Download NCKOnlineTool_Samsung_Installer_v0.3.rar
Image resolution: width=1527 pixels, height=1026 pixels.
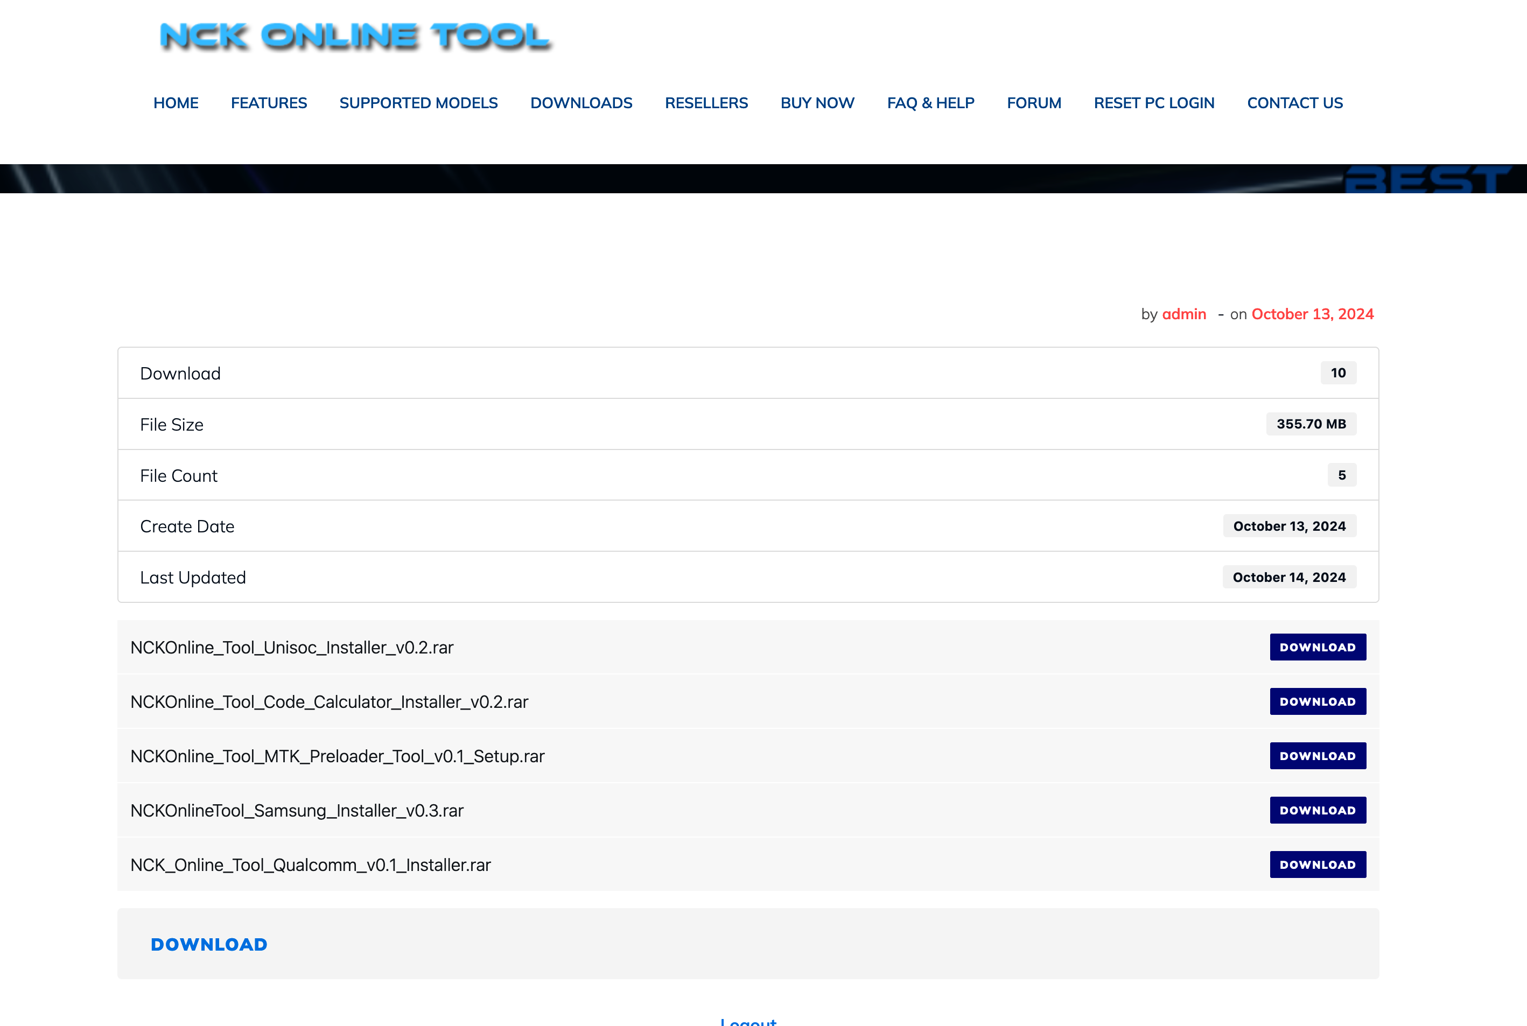pos(1318,810)
